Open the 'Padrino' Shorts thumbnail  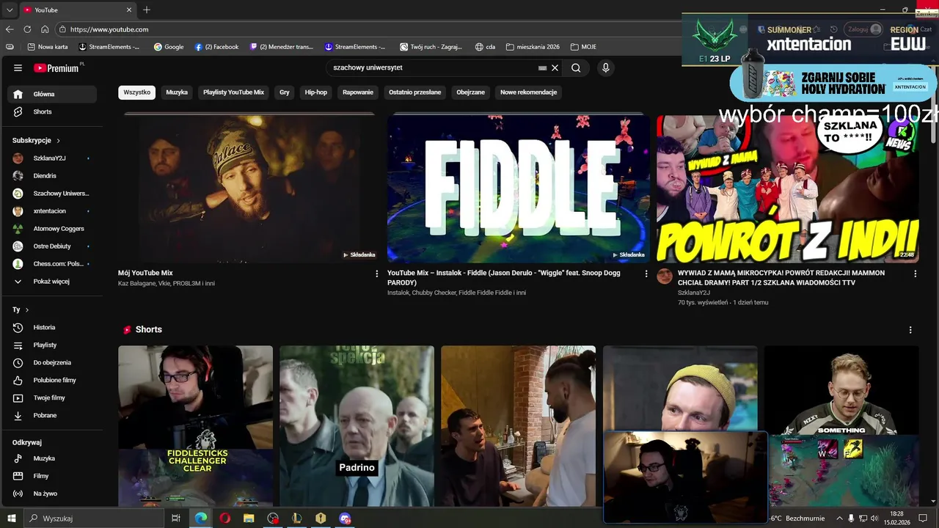(357, 425)
